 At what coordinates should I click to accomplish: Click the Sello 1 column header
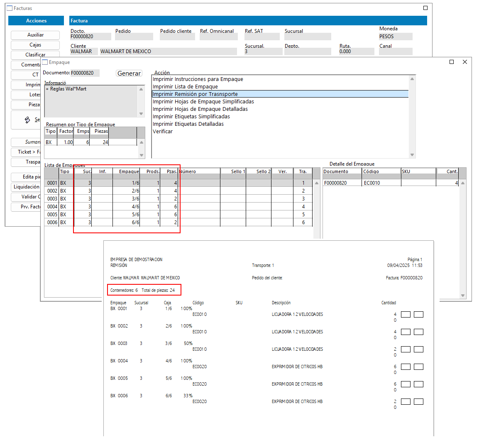233,172
